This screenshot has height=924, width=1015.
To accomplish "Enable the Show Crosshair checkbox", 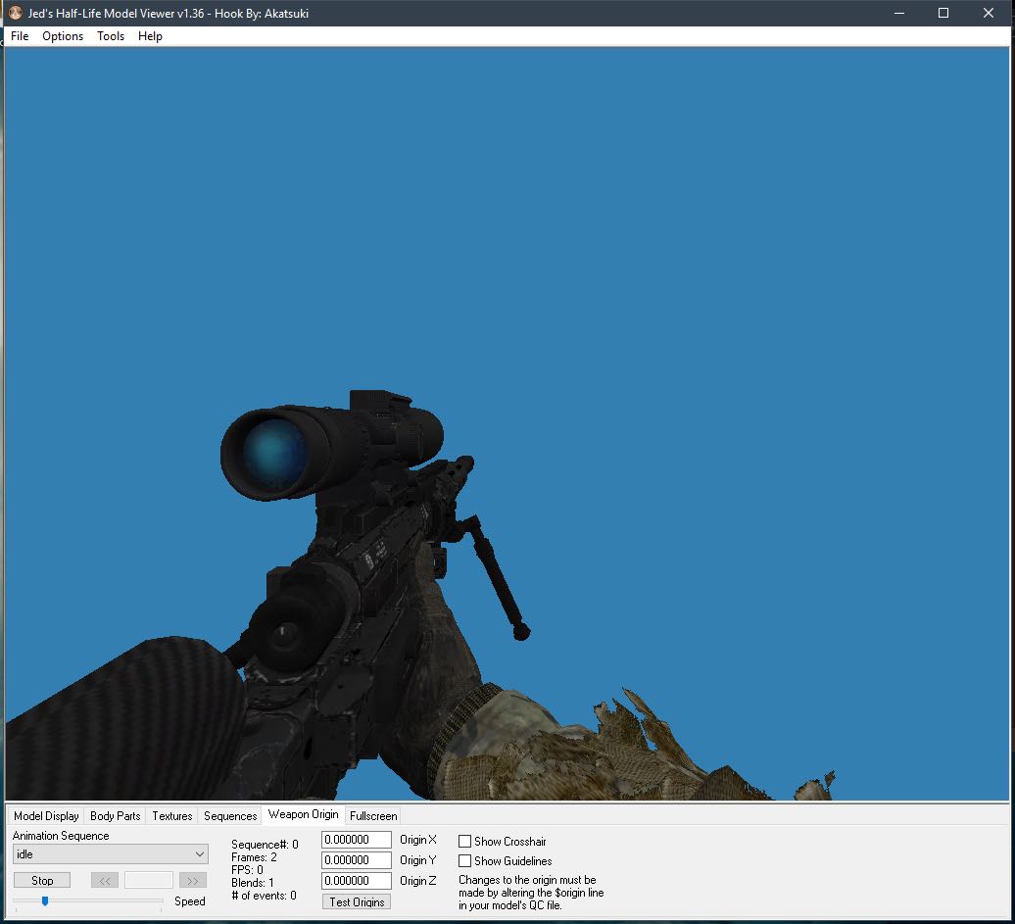I will [464, 842].
